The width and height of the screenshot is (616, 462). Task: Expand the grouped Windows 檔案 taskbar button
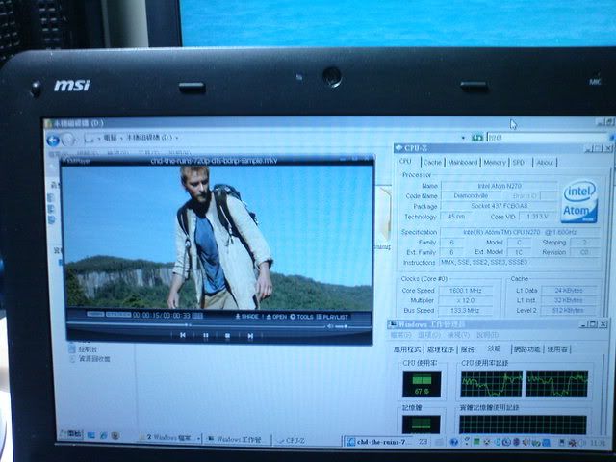tap(170, 438)
